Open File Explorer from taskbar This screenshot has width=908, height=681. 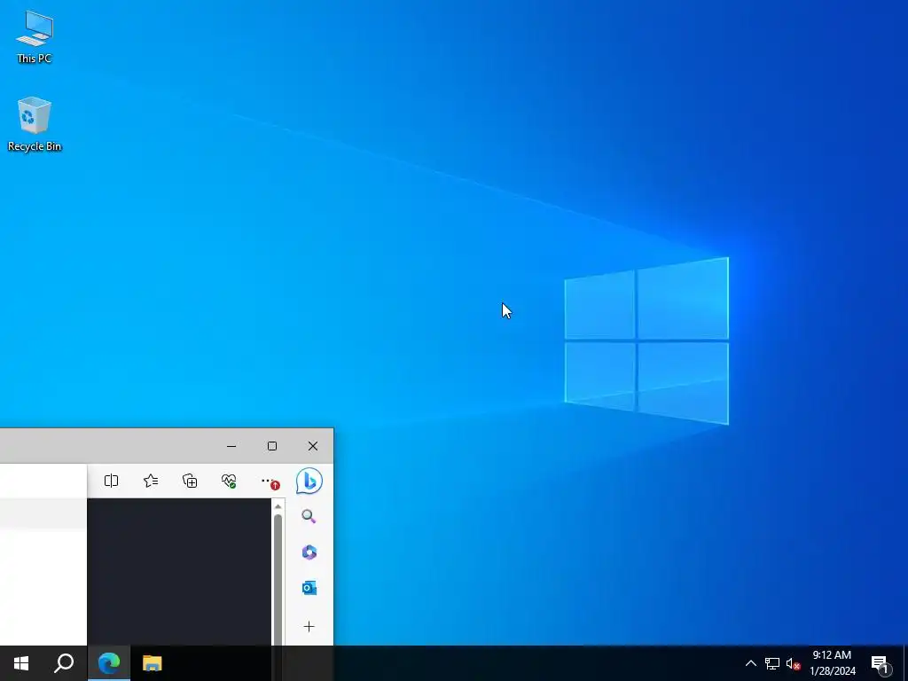[153, 663]
